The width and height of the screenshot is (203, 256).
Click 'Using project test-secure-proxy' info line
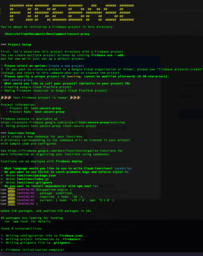click(x=51, y=126)
